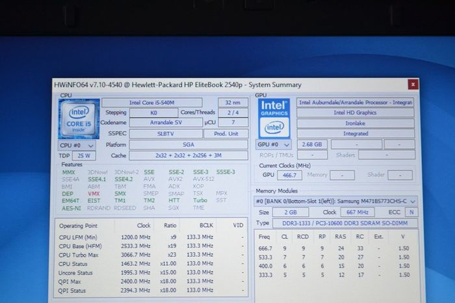Click the 1463.2 MHz CPU status clock

[x=136, y=263]
